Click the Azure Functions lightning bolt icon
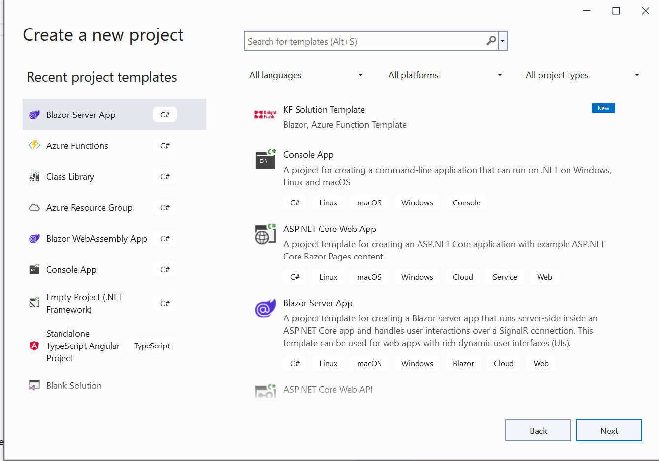Screen dimensions: 659x461 (34, 145)
